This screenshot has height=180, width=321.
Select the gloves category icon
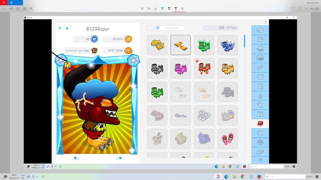tap(260, 105)
